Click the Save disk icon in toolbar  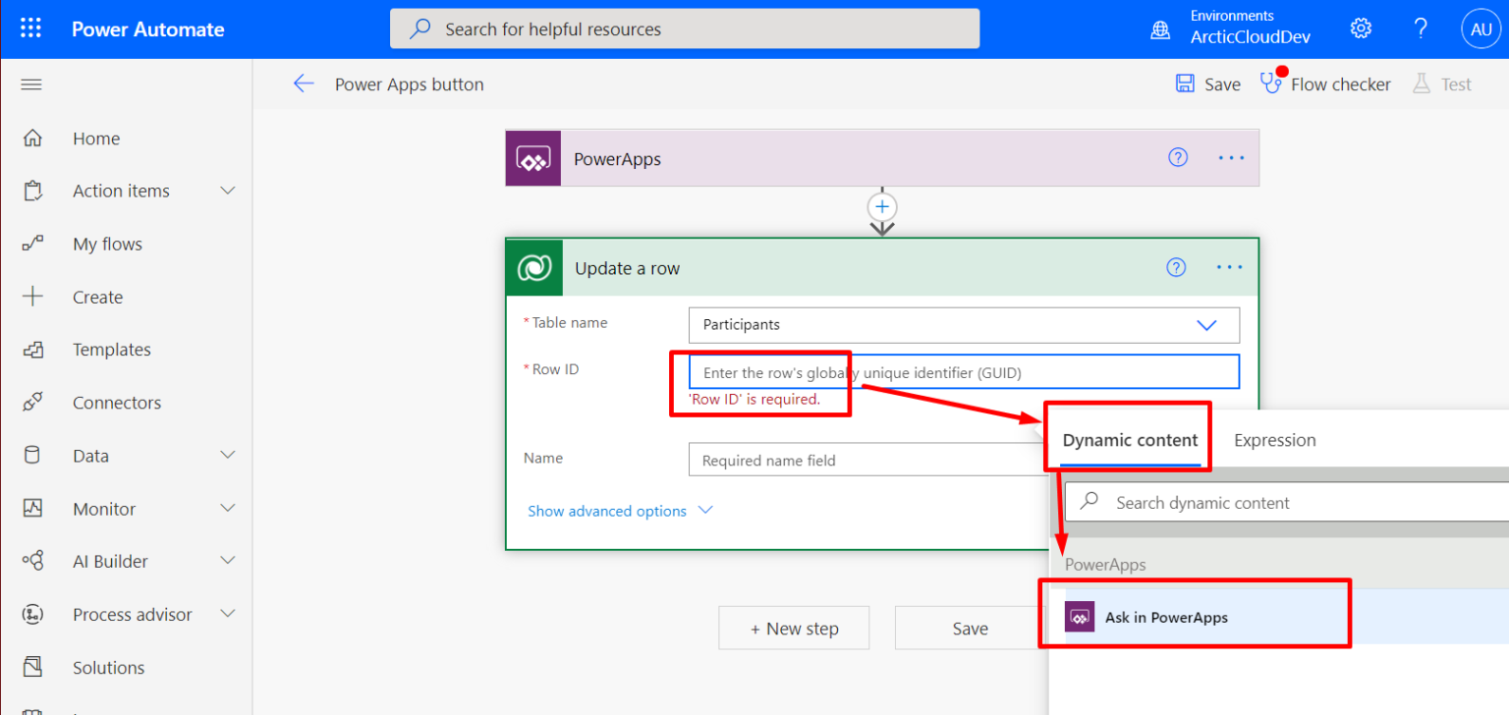pyautogui.click(x=1186, y=83)
